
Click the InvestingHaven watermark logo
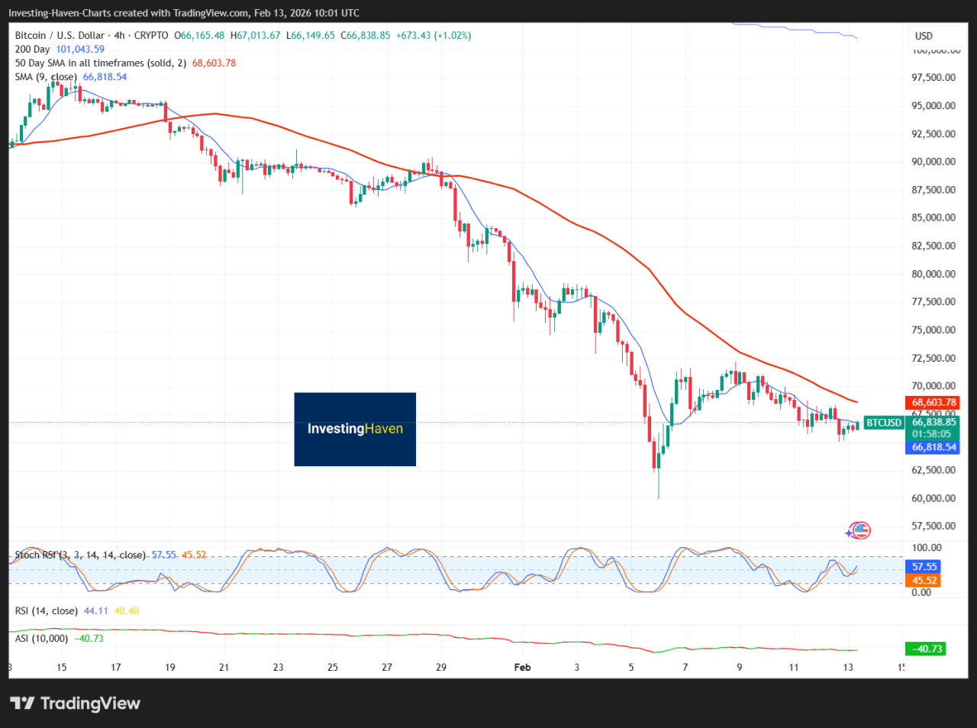(354, 429)
